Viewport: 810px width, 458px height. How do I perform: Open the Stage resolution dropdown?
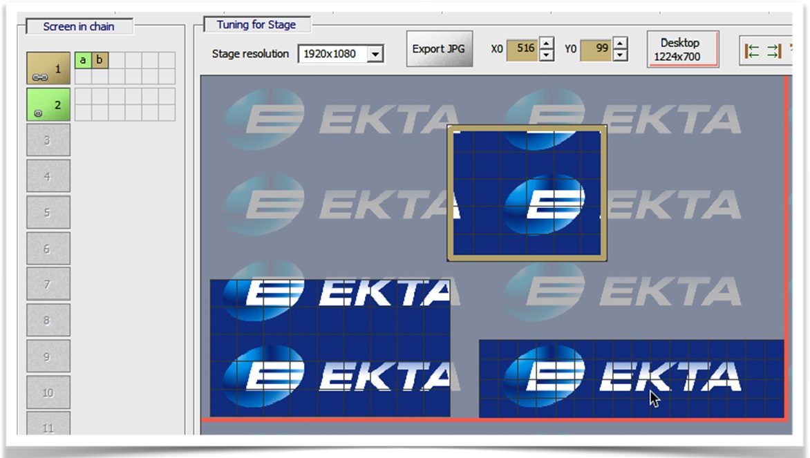click(375, 54)
